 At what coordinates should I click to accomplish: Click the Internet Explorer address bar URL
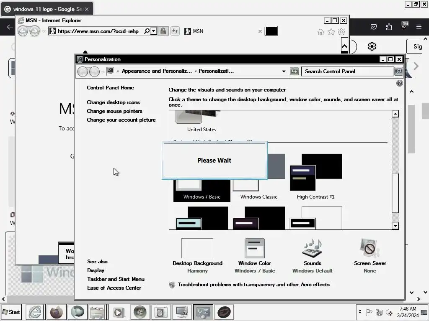click(x=98, y=31)
